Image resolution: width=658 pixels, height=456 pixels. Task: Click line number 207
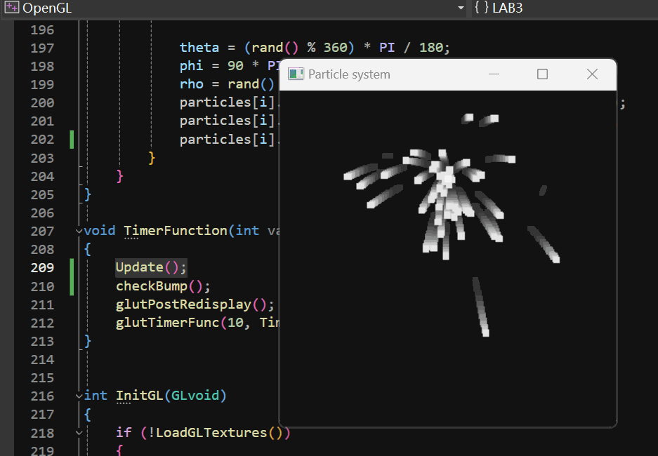coord(42,232)
